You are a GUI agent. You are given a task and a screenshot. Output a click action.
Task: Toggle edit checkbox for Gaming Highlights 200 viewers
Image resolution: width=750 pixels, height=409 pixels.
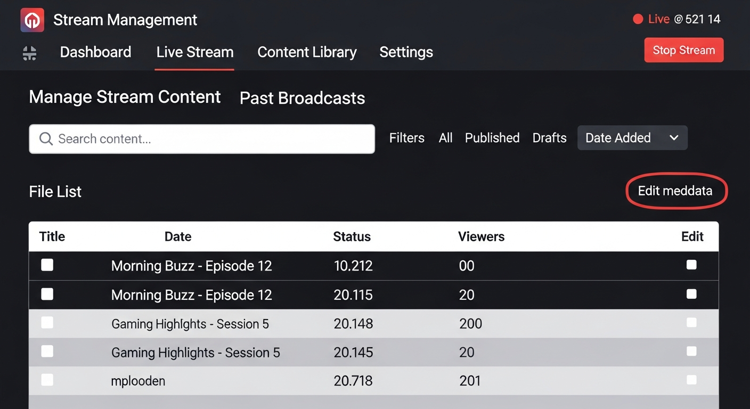(x=691, y=323)
